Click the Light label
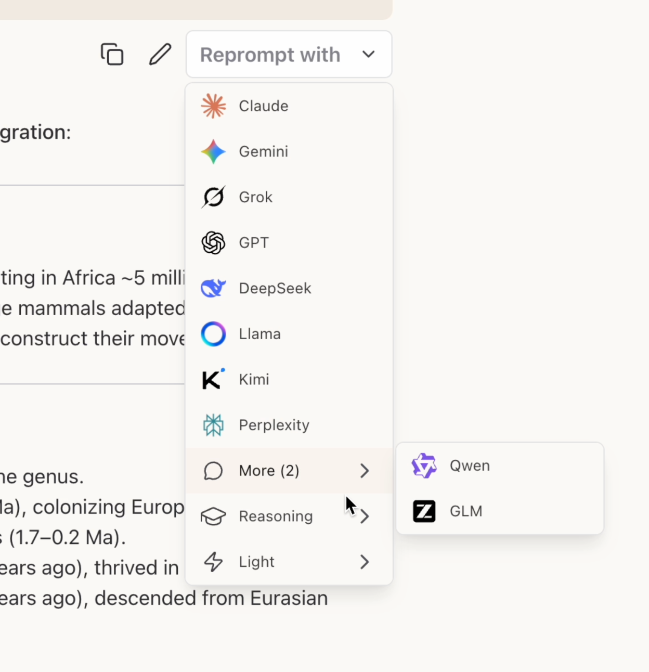Image resolution: width=649 pixels, height=672 pixels. pos(256,562)
